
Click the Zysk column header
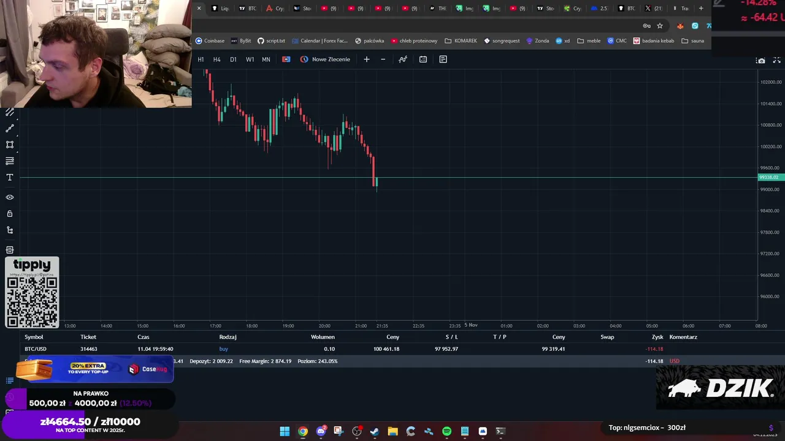(x=657, y=337)
